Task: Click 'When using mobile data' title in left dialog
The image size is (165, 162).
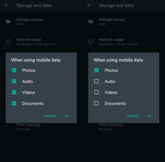Action: [36, 60]
